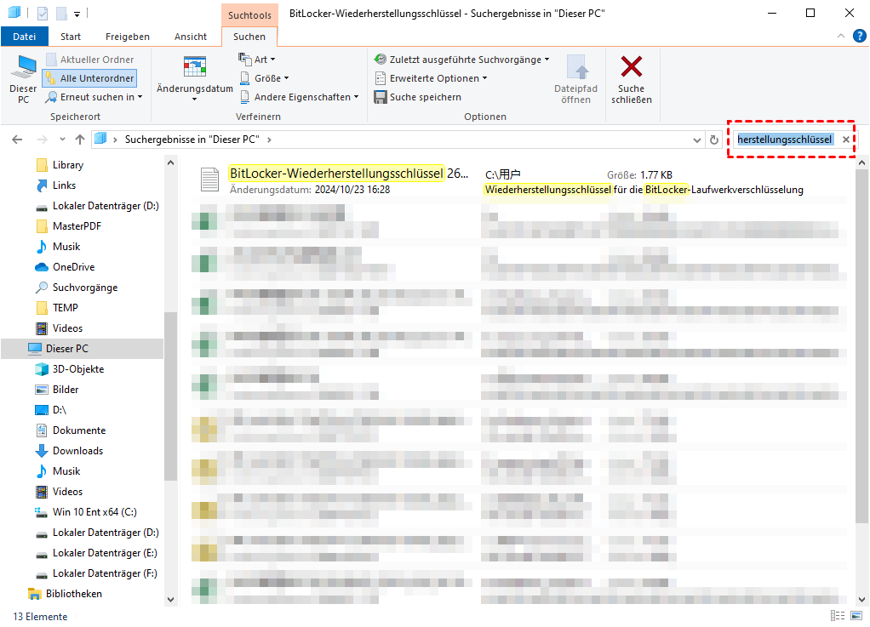Viewport: 870px width, 627px height.
Task: Select the Suchen ribbon tab
Action: 249,37
